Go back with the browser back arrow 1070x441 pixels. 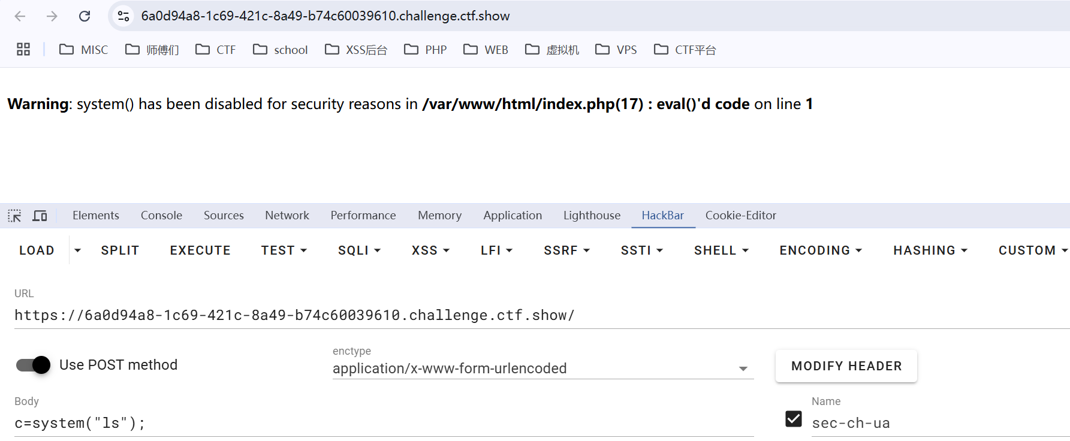(20, 16)
